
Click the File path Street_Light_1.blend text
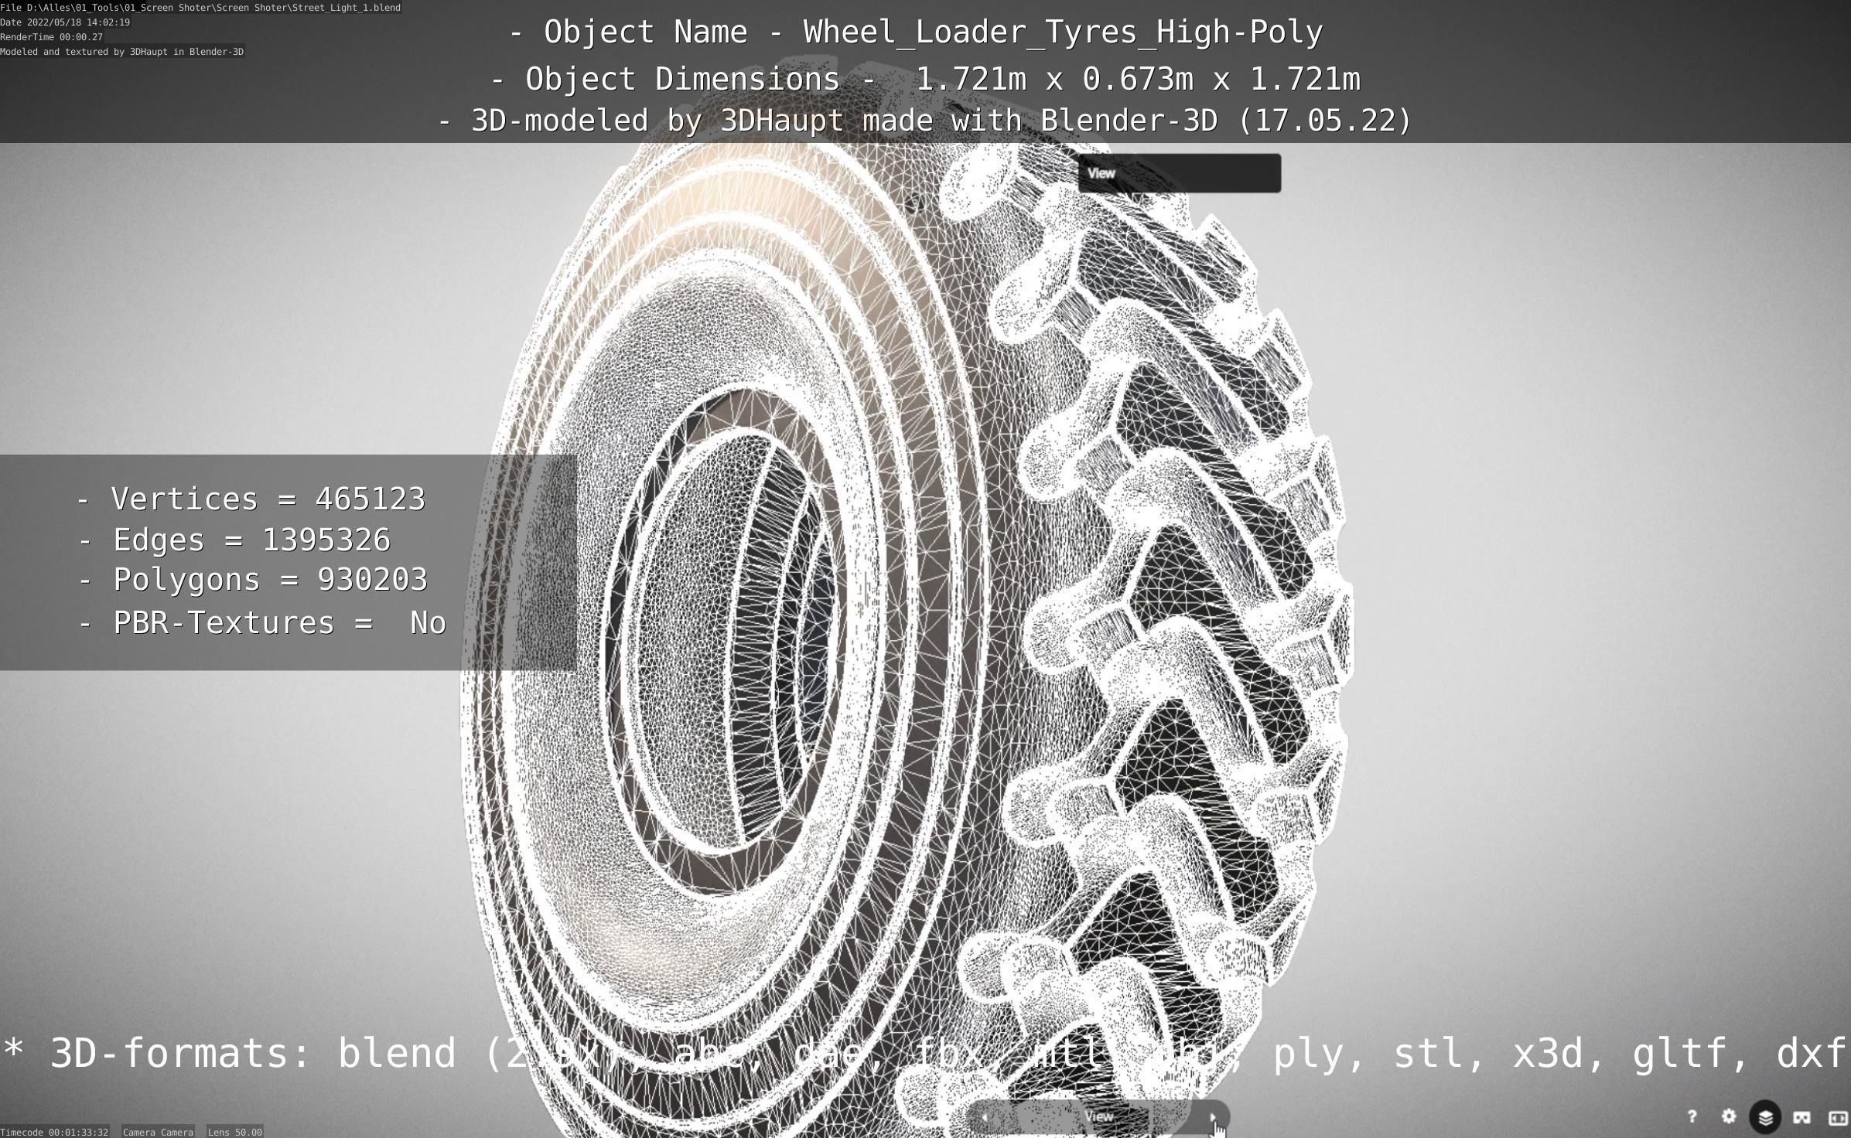200,8
